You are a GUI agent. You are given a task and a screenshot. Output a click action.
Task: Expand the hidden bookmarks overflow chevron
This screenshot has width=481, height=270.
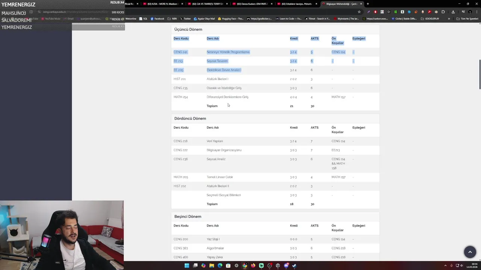point(449,19)
